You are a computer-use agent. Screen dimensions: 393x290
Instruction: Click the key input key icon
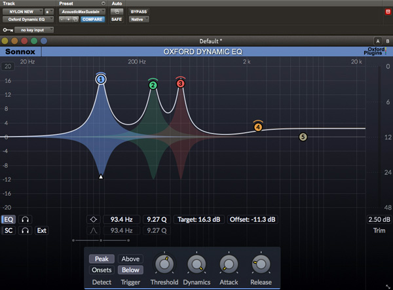[8, 30]
